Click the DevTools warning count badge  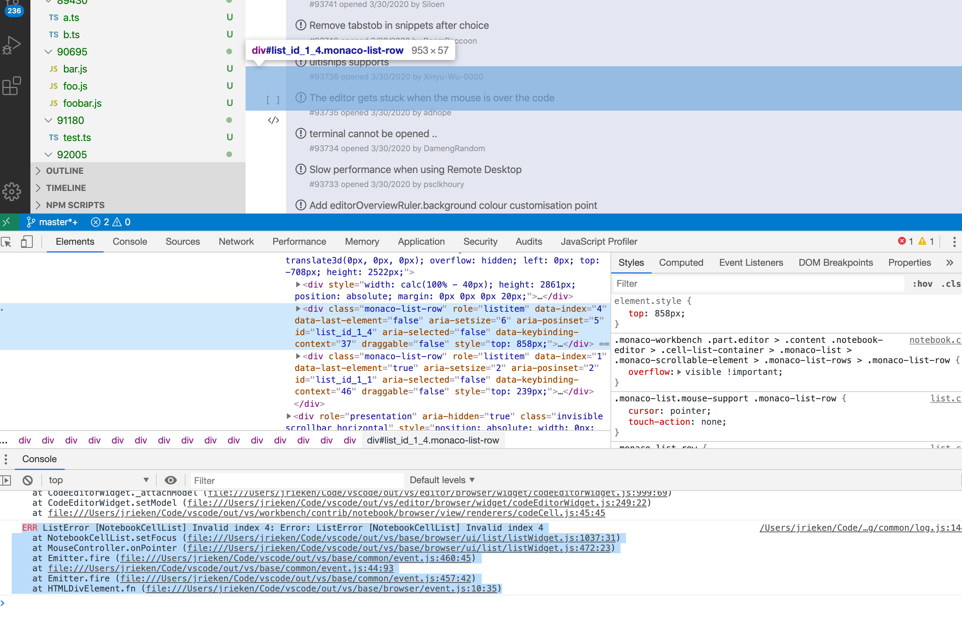(x=926, y=241)
